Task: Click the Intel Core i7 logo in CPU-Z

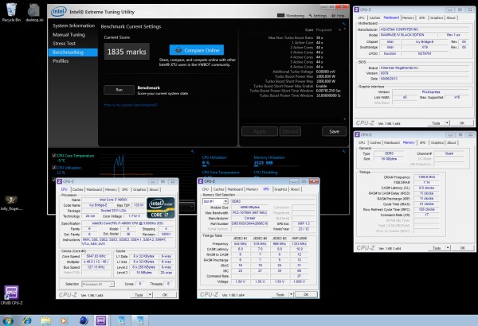Action: coord(161,208)
